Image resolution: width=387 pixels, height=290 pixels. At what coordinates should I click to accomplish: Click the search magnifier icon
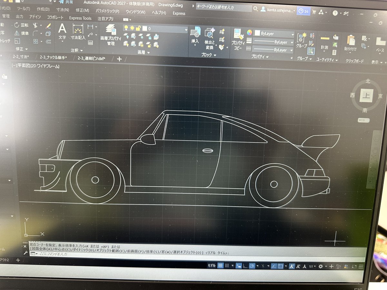255,9
